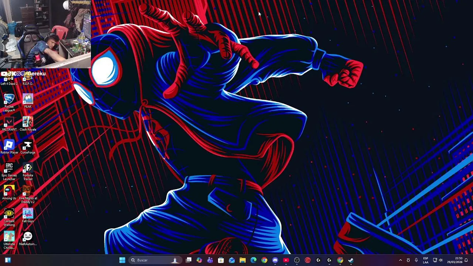Click the webcam overlay thumbnail
Viewport: 473px width, 266px height.
click(x=45, y=34)
